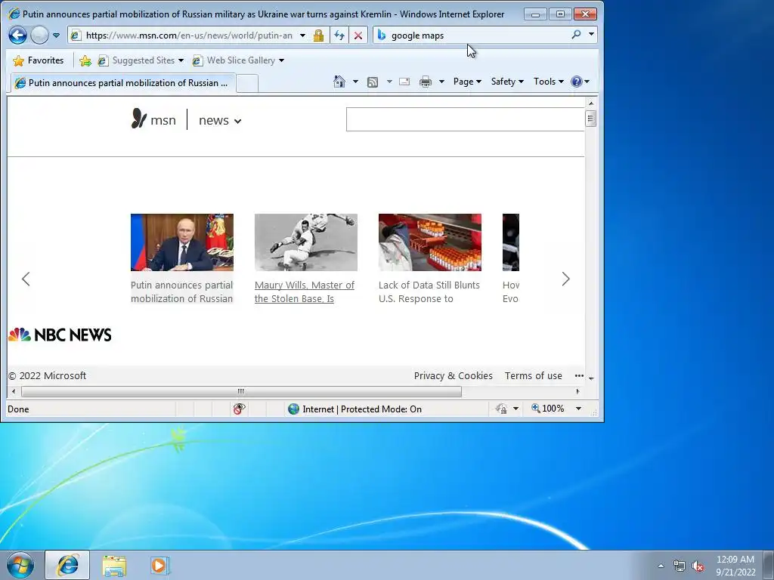Open Windows Explorer from the taskbar
Screen dimensions: 774x580
(x=114, y=566)
